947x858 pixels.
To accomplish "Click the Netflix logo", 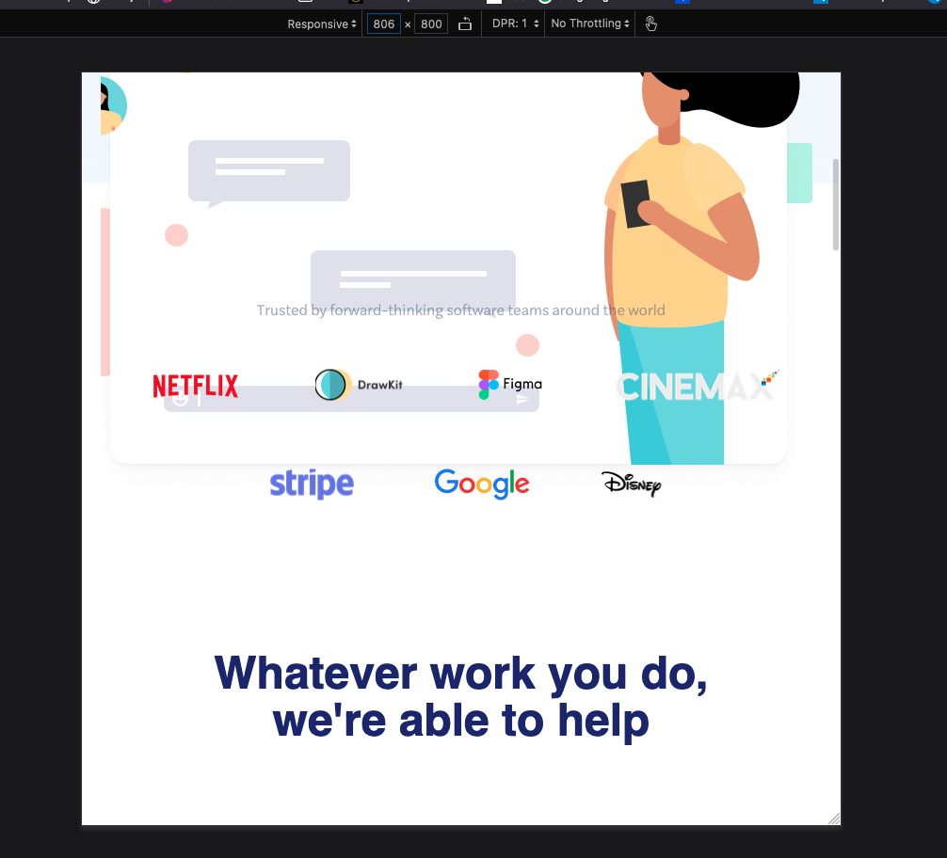I will point(196,386).
